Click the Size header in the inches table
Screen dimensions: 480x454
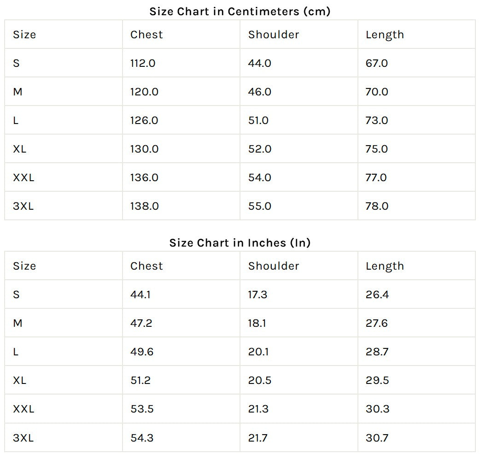point(24,266)
